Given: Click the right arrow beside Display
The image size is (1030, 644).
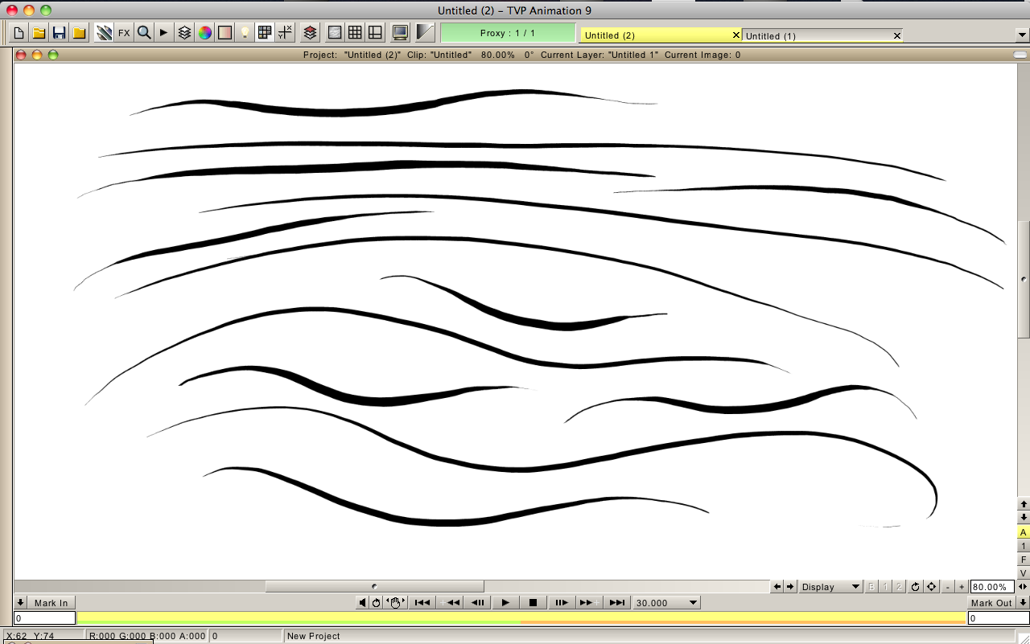Looking at the screenshot, I should tap(790, 587).
